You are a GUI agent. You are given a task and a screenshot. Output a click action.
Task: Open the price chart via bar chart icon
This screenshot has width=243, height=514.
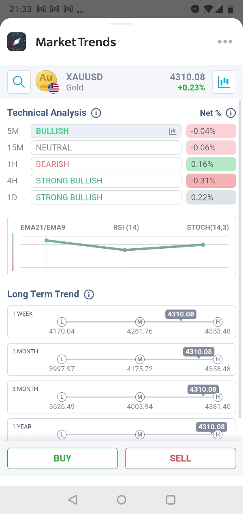tap(224, 82)
